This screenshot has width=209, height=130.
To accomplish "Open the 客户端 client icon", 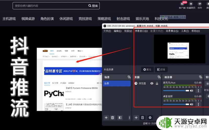I will 182,5.
